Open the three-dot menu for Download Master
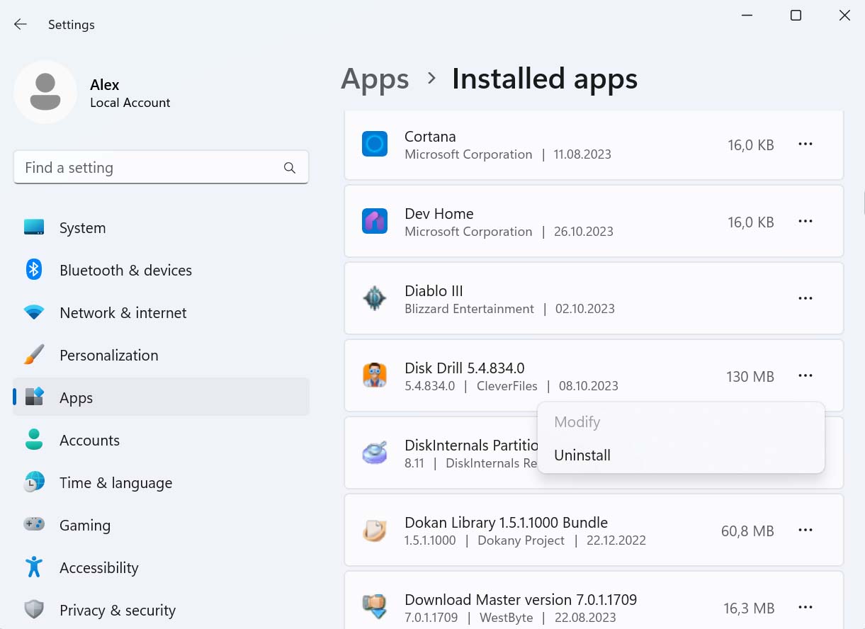 point(805,607)
